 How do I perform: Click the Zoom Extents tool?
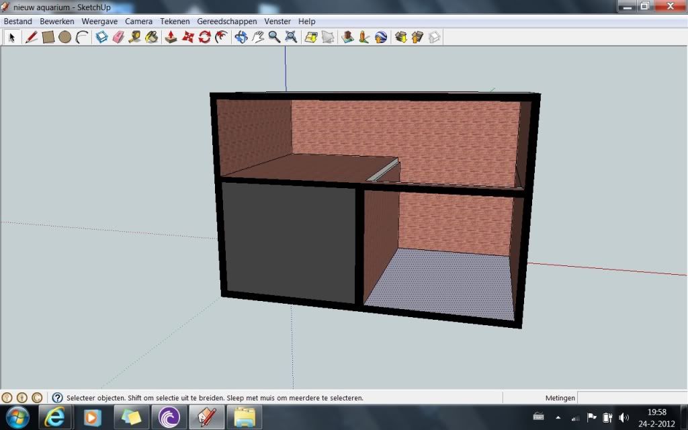(x=291, y=37)
